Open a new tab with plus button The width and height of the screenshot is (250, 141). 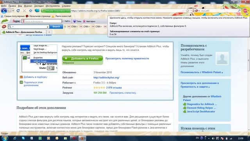click(x=49, y=32)
